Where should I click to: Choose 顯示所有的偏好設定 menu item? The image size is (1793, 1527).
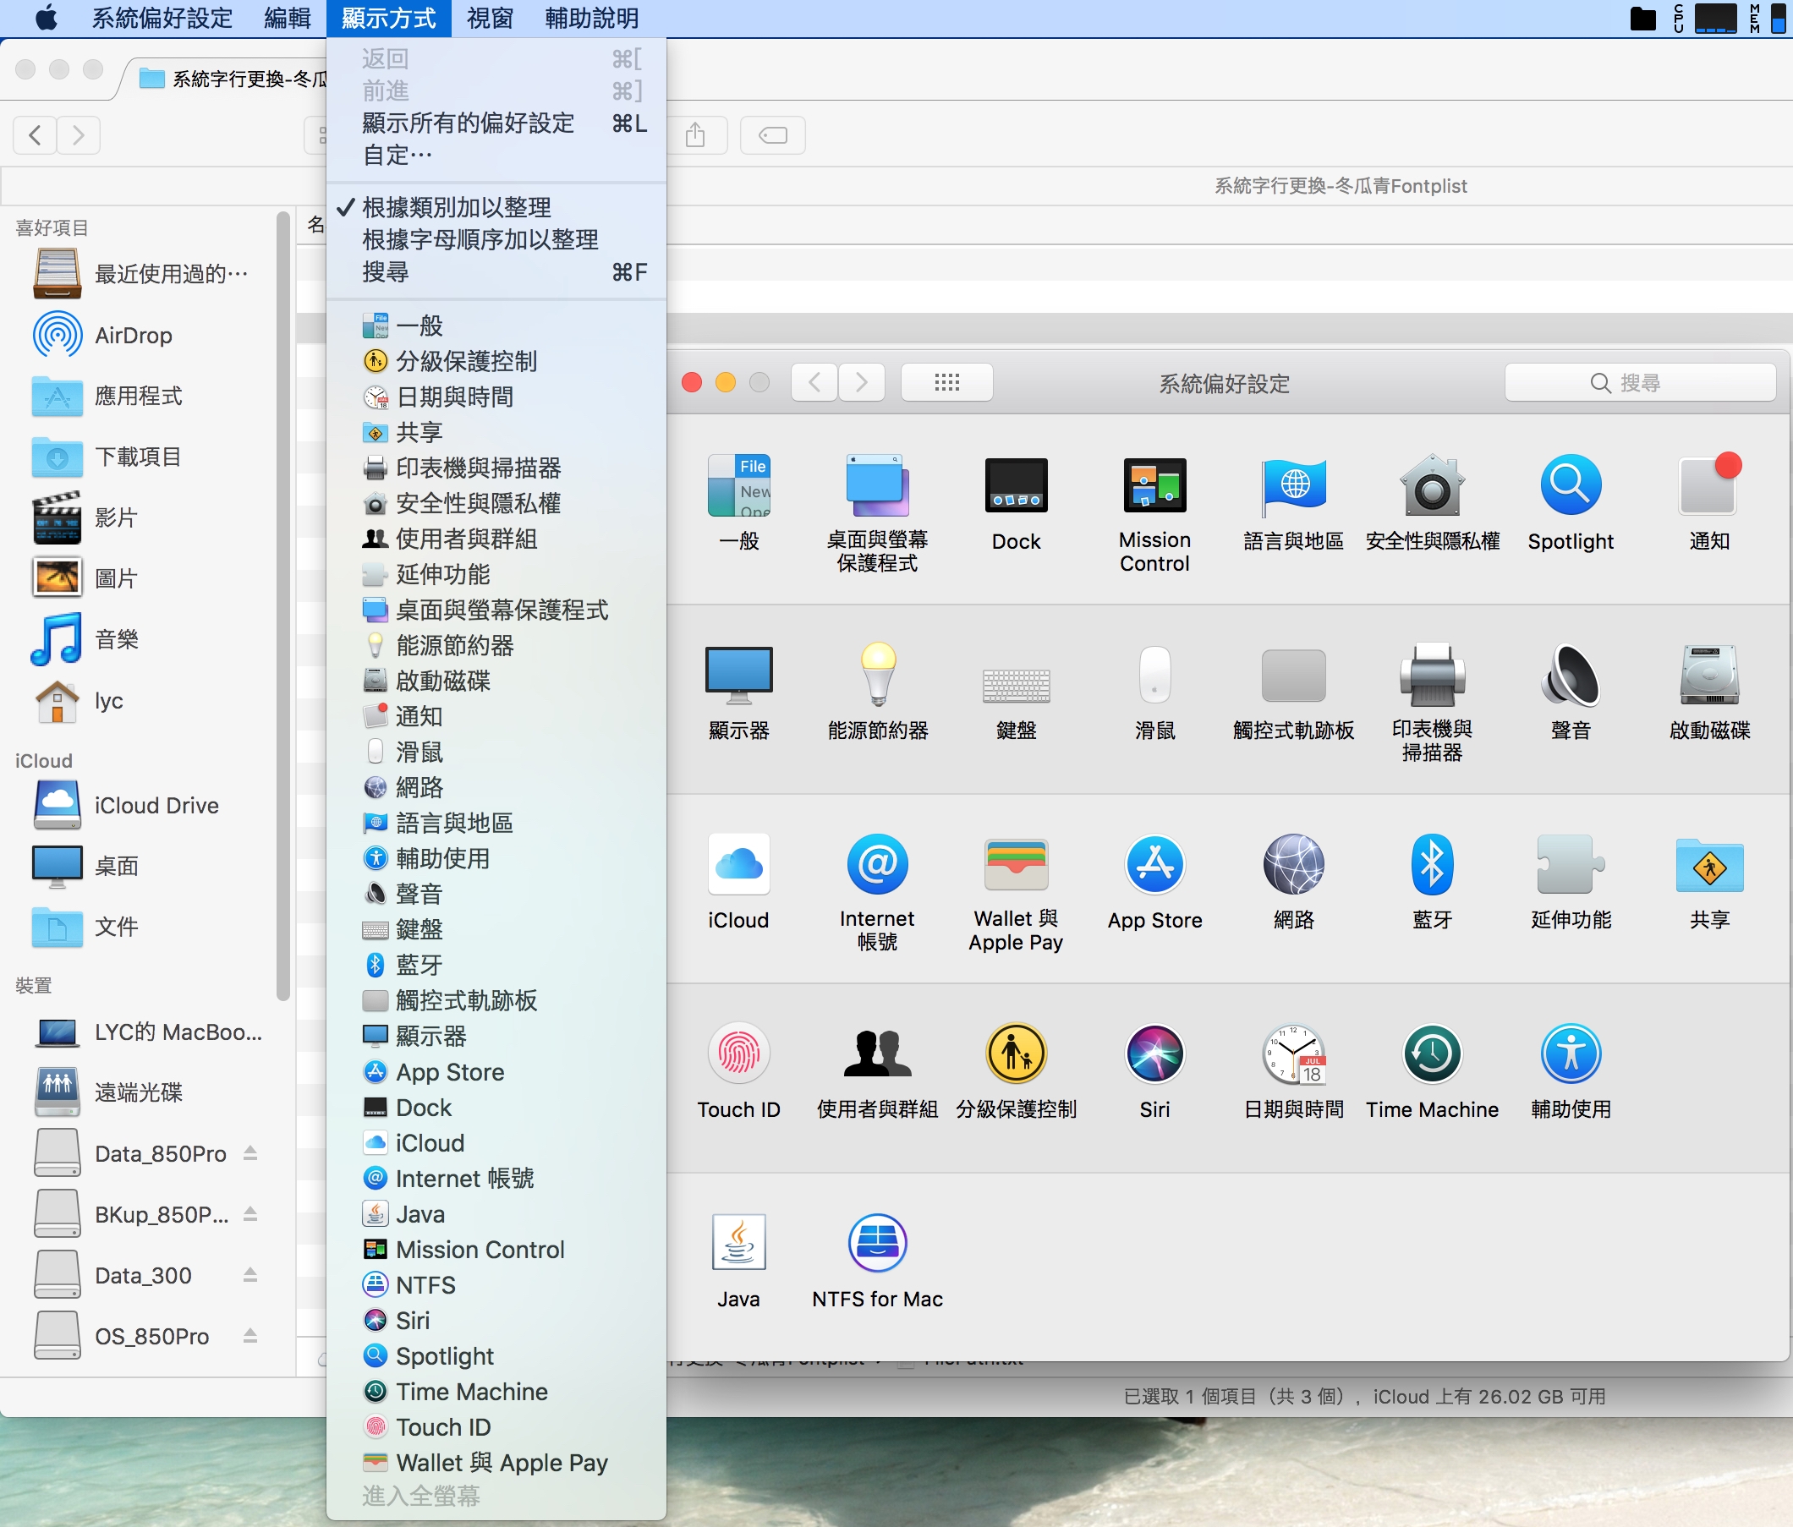tap(468, 123)
